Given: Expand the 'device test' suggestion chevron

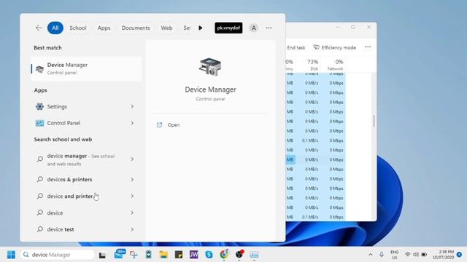Looking at the screenshot, I should (132, 229).
